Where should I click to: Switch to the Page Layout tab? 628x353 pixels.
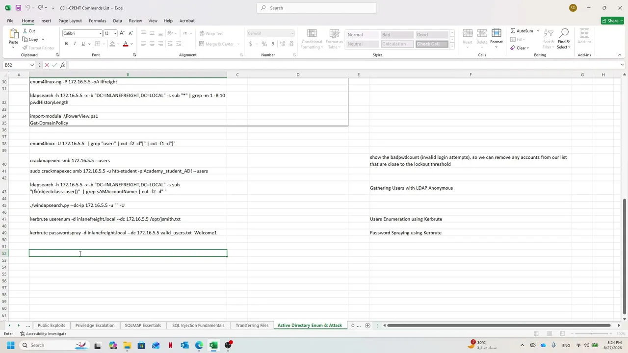coord(70,21)
